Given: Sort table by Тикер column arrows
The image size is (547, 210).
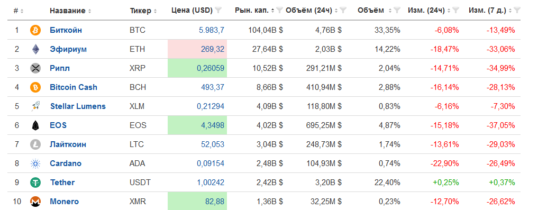Looking at the screenshot, I should pos(155,11).
